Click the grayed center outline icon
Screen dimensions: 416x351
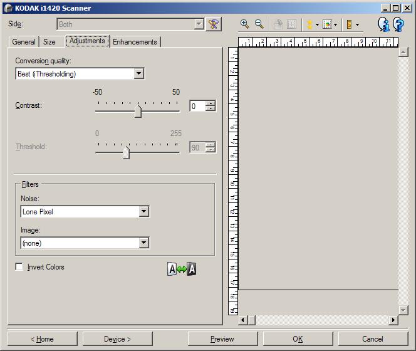point(291,24)
